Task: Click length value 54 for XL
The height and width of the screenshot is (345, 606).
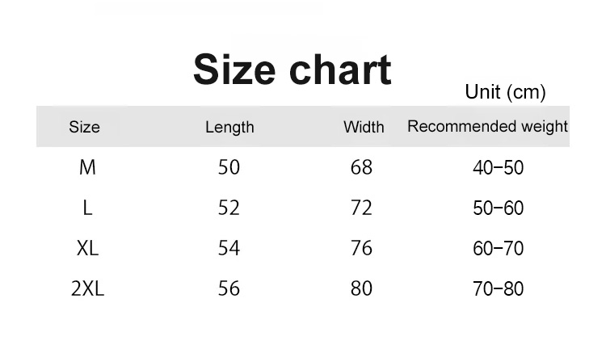Action: pyautogui.click(x=229, y=248)
